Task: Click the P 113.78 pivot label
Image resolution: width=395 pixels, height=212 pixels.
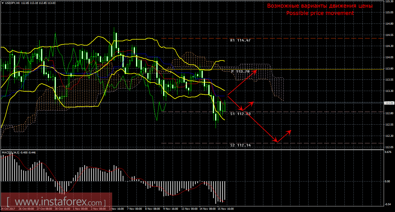Action: pyautogui.click(x=240, y=72)
